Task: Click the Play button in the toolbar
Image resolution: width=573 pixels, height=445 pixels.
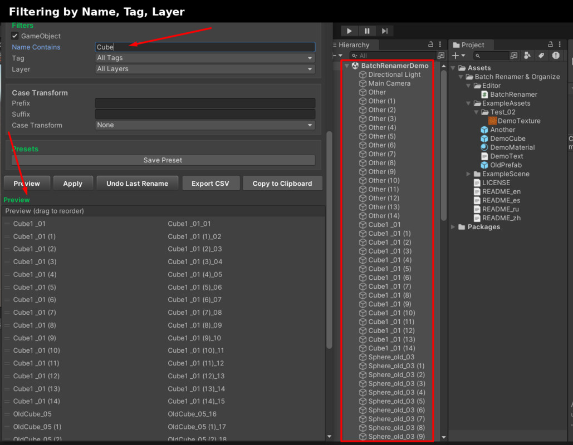Action: point(349,31)
